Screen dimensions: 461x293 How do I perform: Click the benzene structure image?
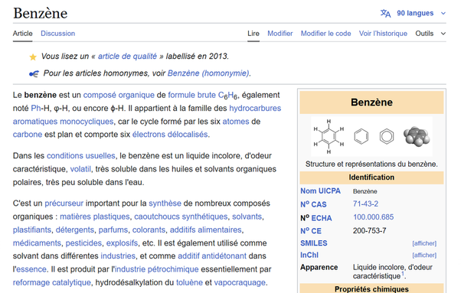[371, 136]
